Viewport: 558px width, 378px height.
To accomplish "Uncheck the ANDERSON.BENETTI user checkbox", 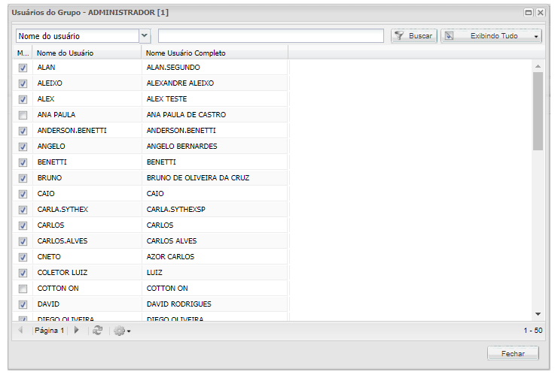I will [23, 131].
